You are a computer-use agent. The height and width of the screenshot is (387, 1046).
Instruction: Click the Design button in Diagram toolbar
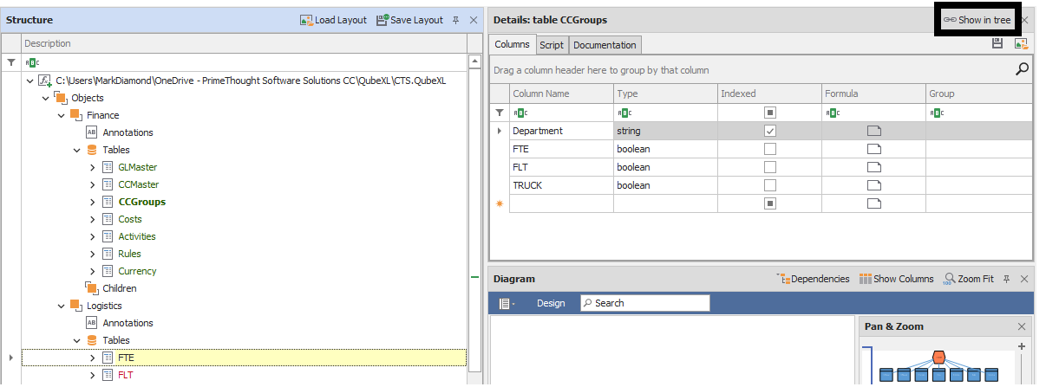click(551, 303)
